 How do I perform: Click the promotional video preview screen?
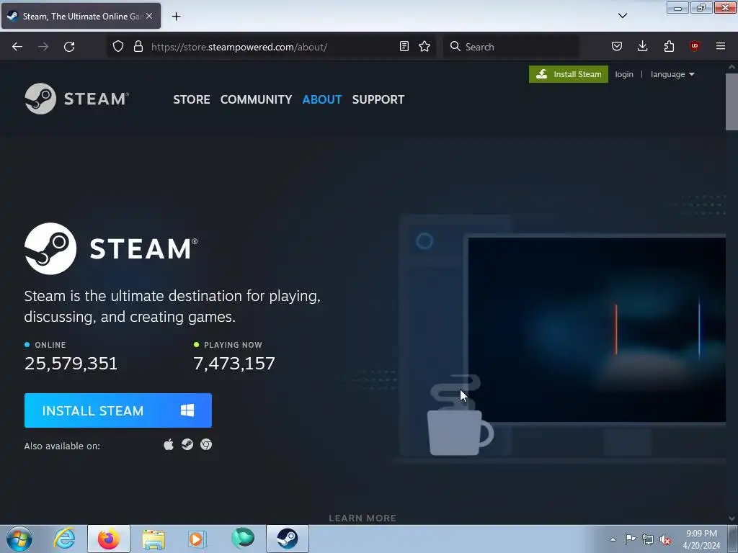click(597, 330)
